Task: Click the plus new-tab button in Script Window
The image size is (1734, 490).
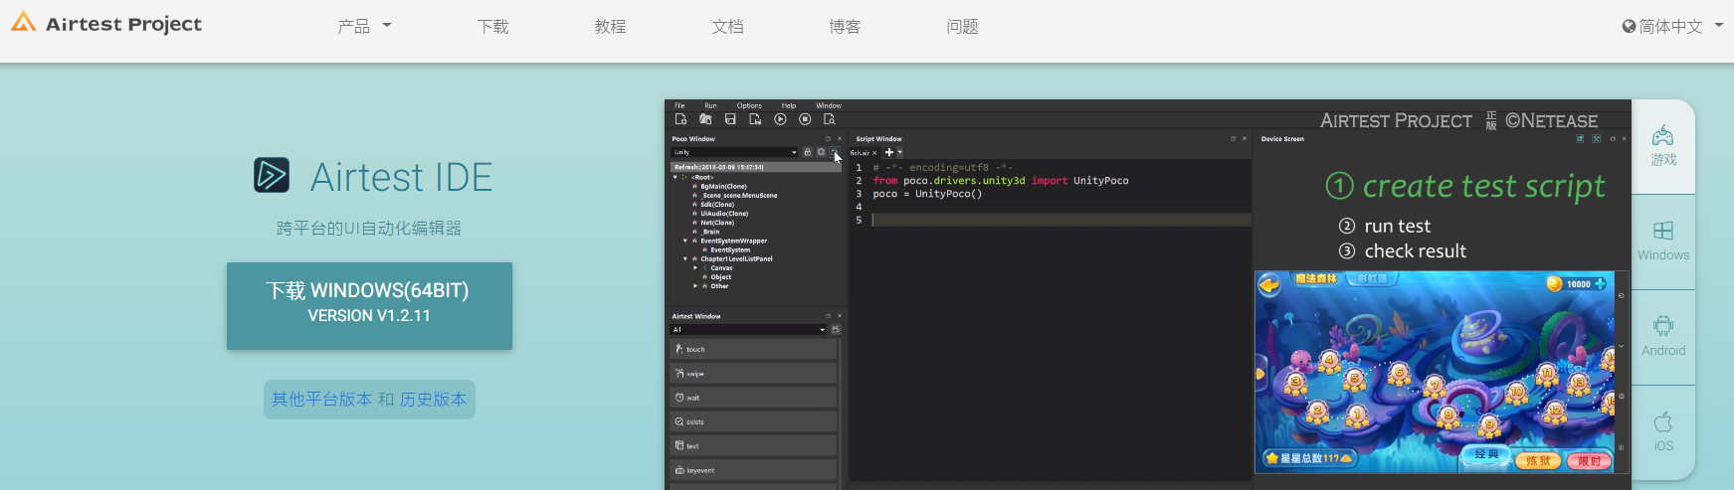Action: tap(889, 152)
